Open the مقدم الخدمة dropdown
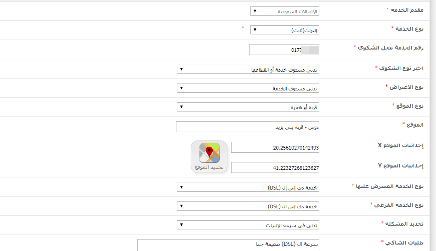This screenshot has width=436, height=251. pos(284,11)
